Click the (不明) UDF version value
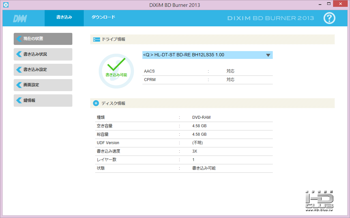Image resolution: width=350 pixels, height=218 pixels. coord(197,143)
